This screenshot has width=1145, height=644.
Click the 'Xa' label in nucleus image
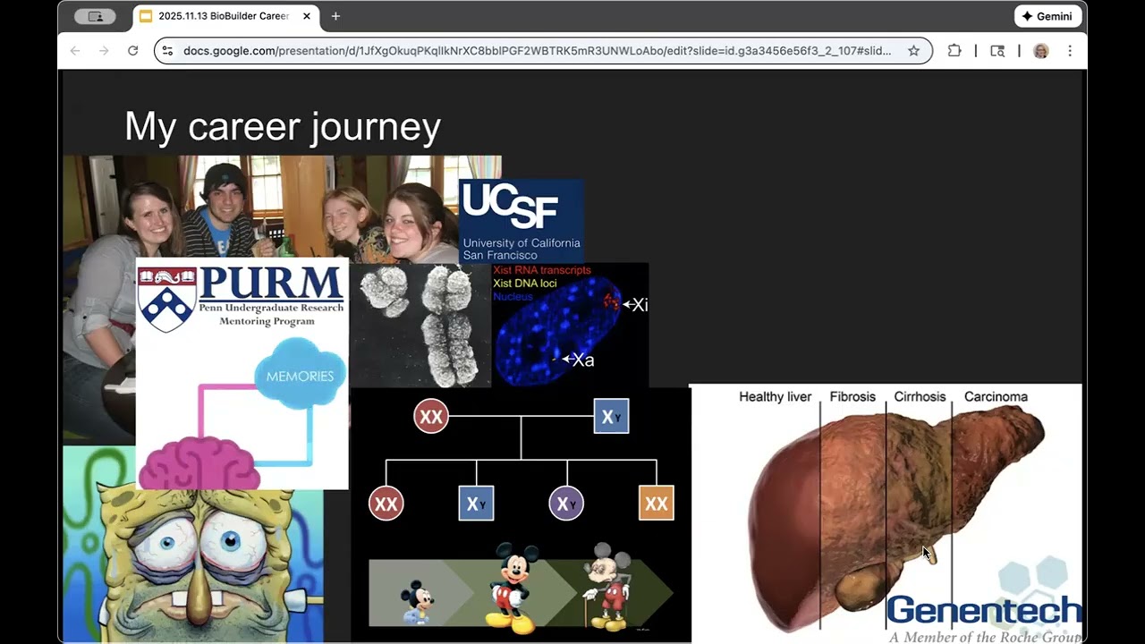[583, 360]
